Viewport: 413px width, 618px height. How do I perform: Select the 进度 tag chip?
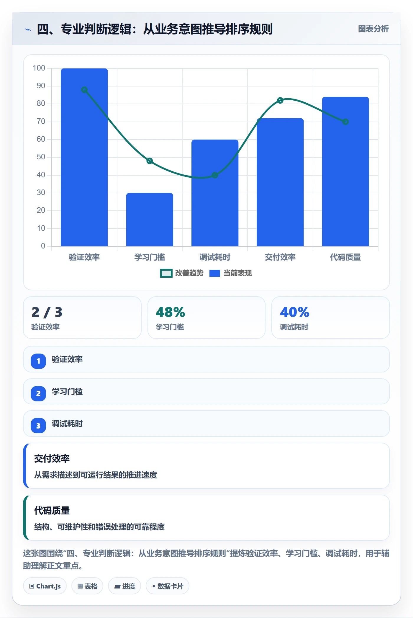pyautogui.click(x=124, y=586)
